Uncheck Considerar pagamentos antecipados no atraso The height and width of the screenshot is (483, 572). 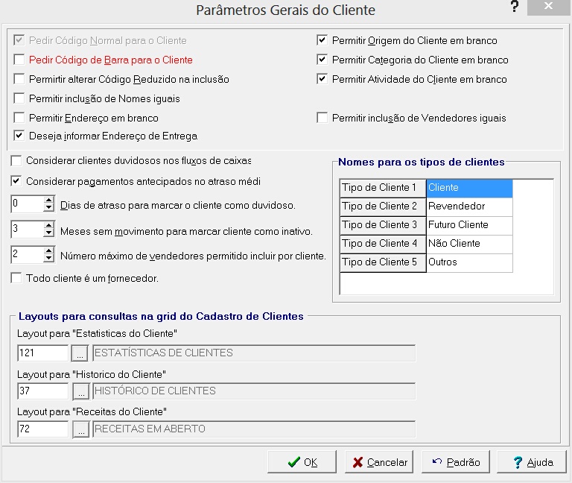(x=16, y=181)
